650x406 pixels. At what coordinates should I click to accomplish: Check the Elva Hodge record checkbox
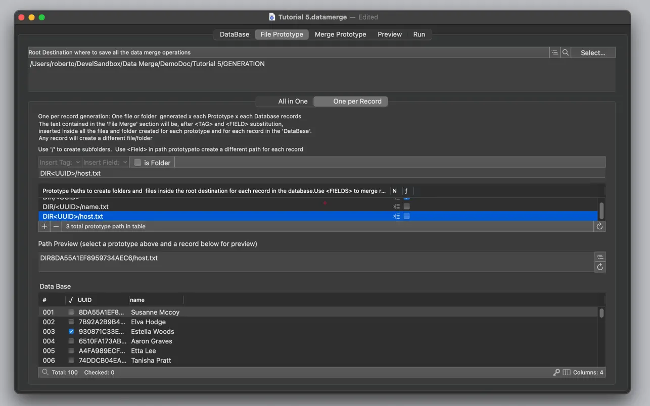coord(71,322)
